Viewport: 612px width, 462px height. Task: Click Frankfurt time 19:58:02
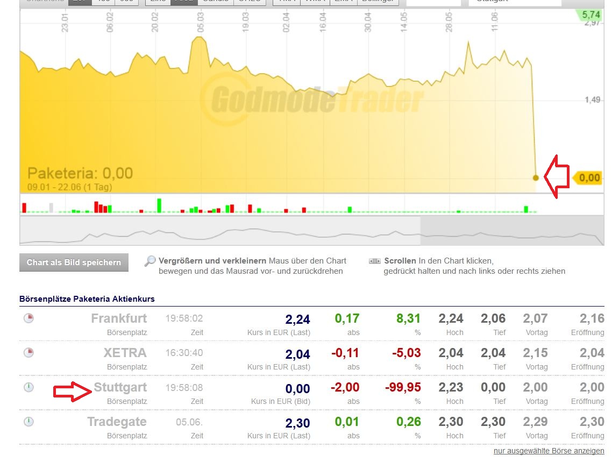tap(184, 318)
